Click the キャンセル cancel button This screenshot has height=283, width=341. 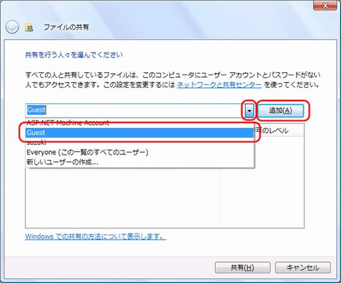coord(303,267)
